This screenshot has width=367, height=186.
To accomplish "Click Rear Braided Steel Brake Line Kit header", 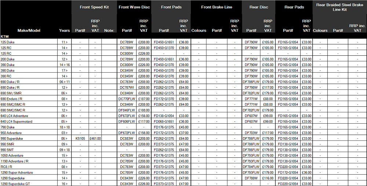I will (x=339, y=7).
